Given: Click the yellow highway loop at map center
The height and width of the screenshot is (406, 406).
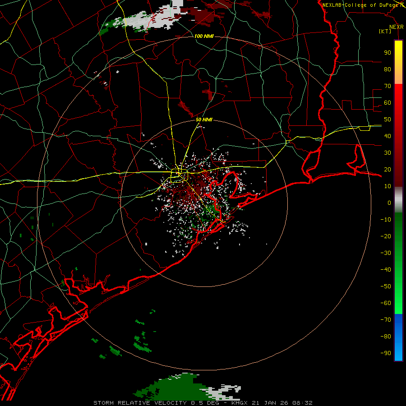Looking at the screenshot, I should coord(179,176).
